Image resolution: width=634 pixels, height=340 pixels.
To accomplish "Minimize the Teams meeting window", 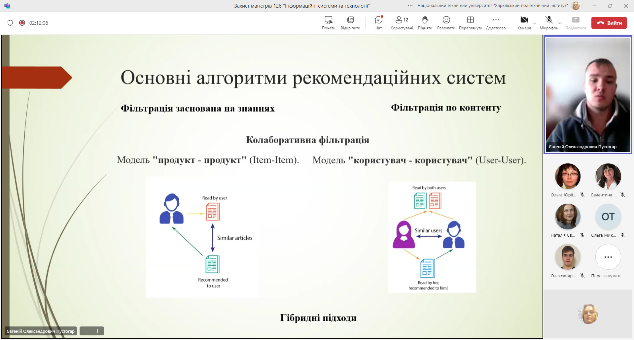I will click(594, 6).
